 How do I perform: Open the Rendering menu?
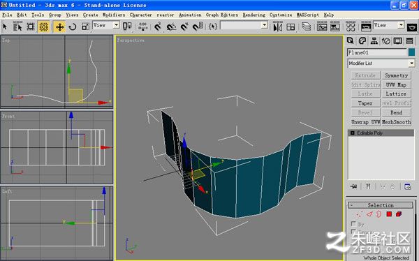254,15
